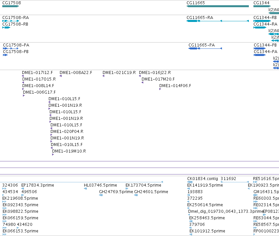Select feature DME1-017M20.F
The height and width of the screenshot is (236, 279).
(x=143, y=82)
